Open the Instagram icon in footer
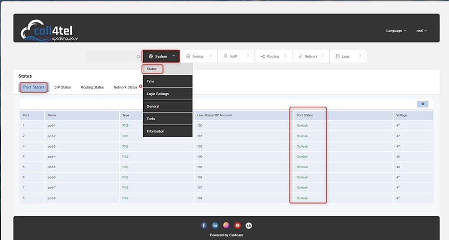Viewport: 449px width, 240px height. pyautogui.click(x=226, y=226)
